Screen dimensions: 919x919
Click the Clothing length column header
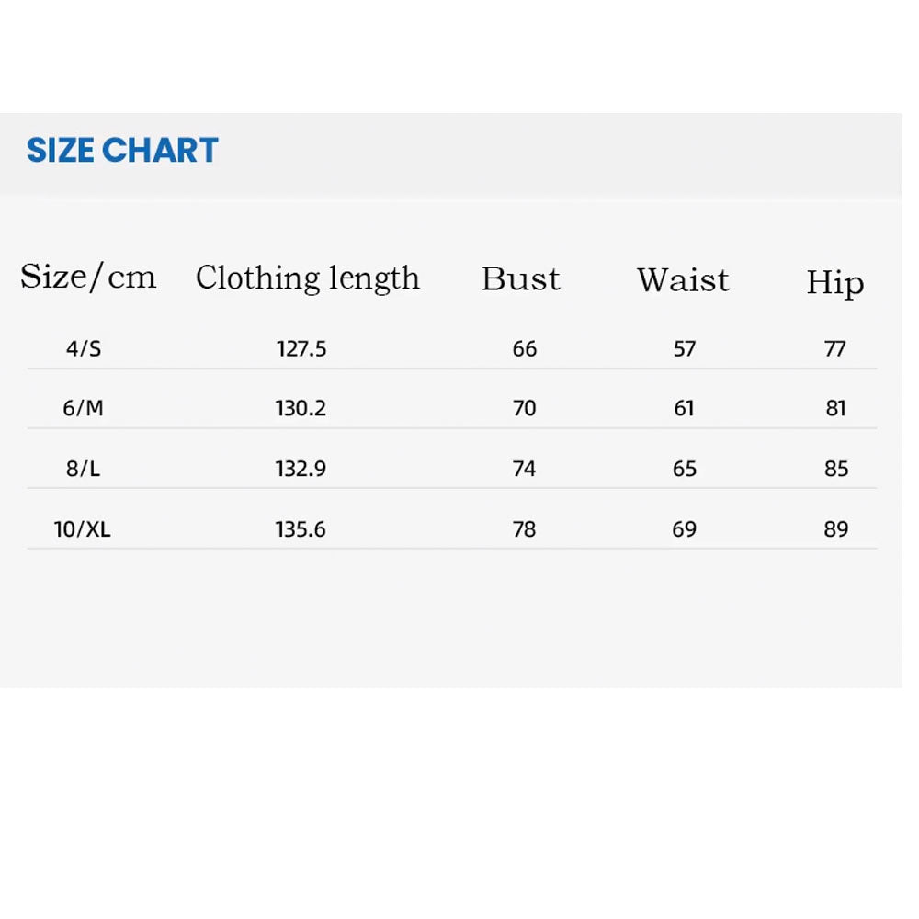click(x=308, y=278)
